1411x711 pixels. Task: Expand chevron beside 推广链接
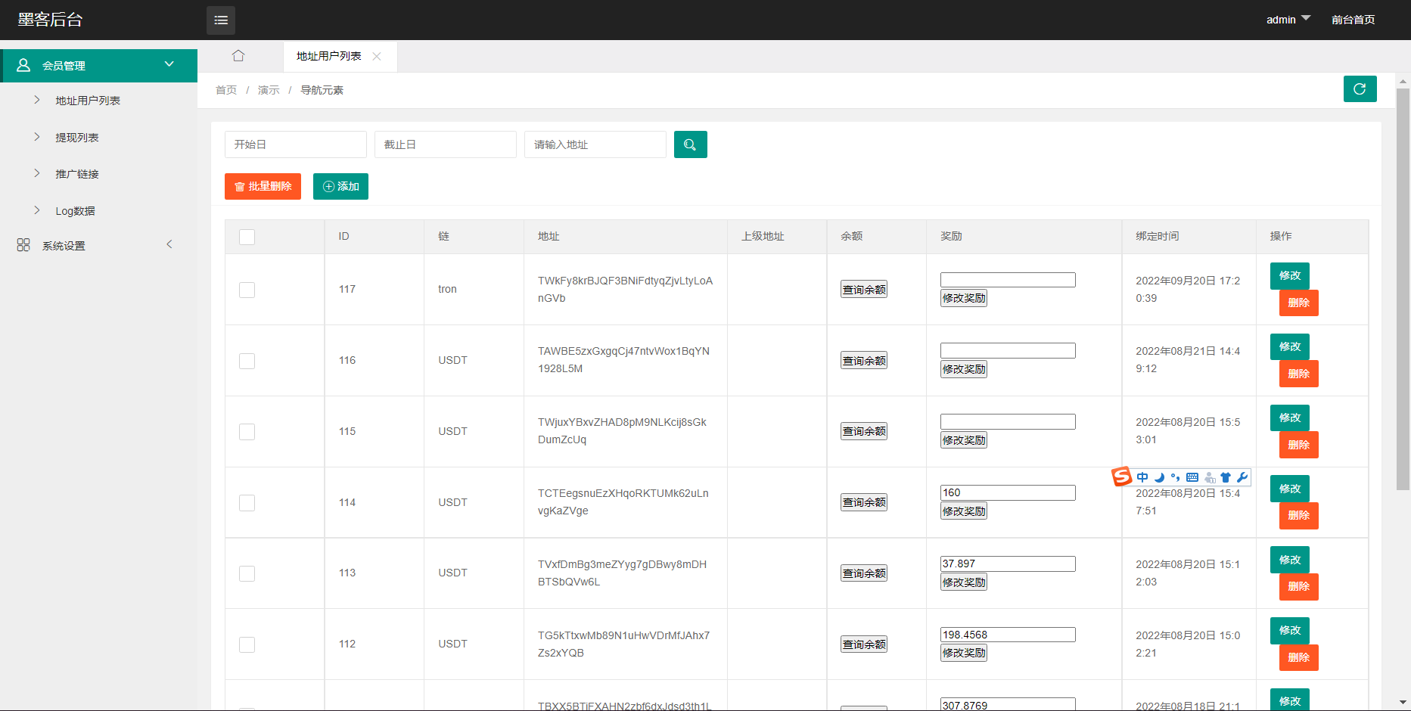(36, 173)
